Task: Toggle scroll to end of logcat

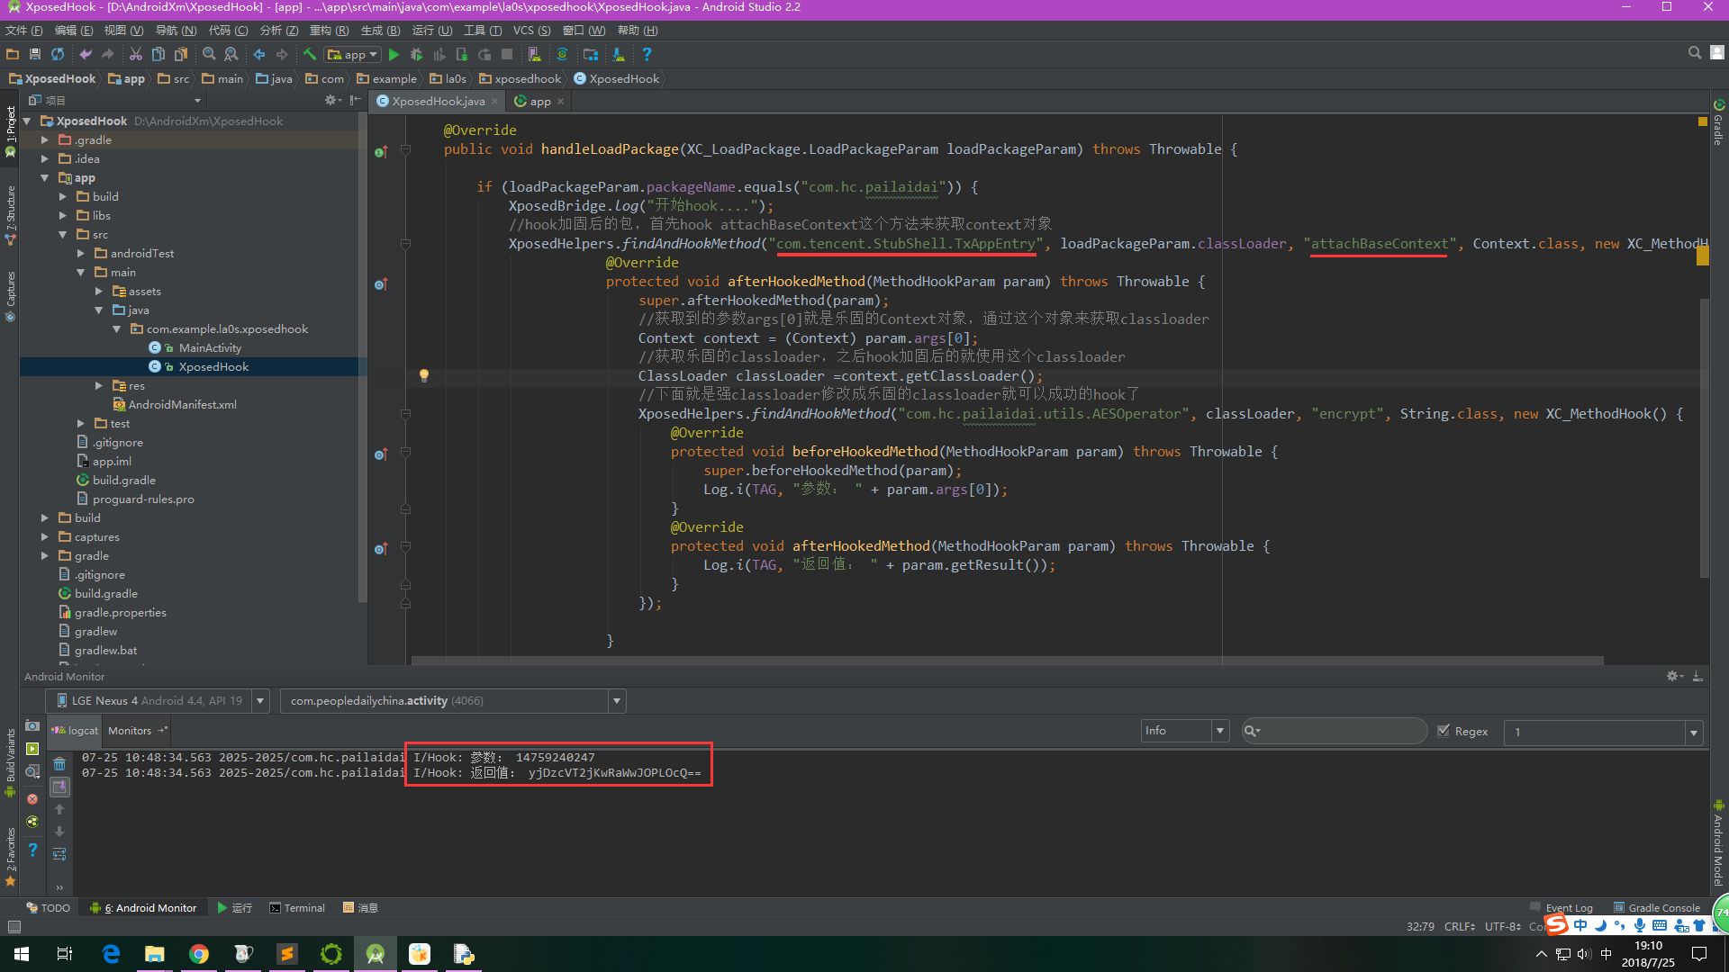Action: (x=59, y=787)
